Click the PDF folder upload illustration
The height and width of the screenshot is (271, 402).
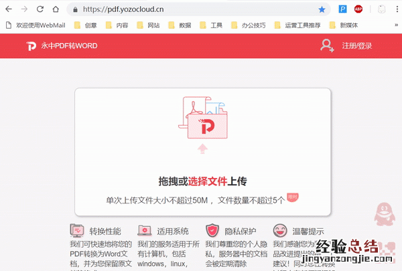pos(203,118)
